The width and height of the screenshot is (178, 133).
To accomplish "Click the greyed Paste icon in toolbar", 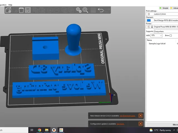I will pos(42,10).
